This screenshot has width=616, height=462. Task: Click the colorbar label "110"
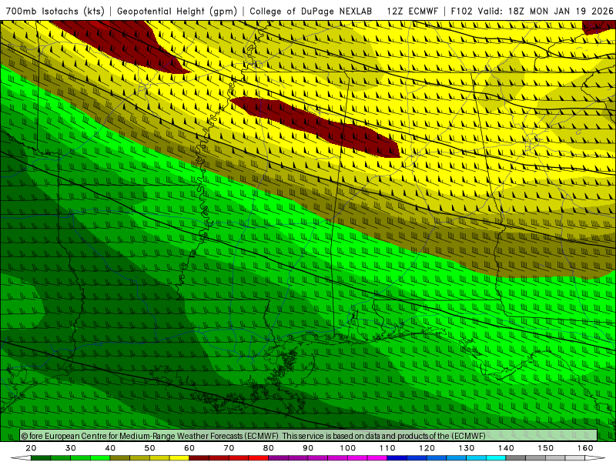pyautogui.click(x=387, y=448)
